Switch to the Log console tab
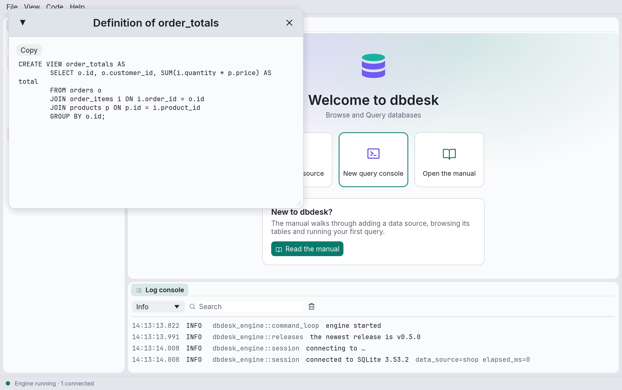The image size is (622, 390). click(x=159, y=290)
